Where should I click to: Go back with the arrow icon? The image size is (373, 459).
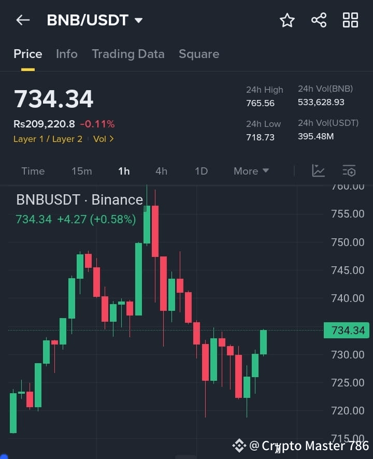[22, 20]
